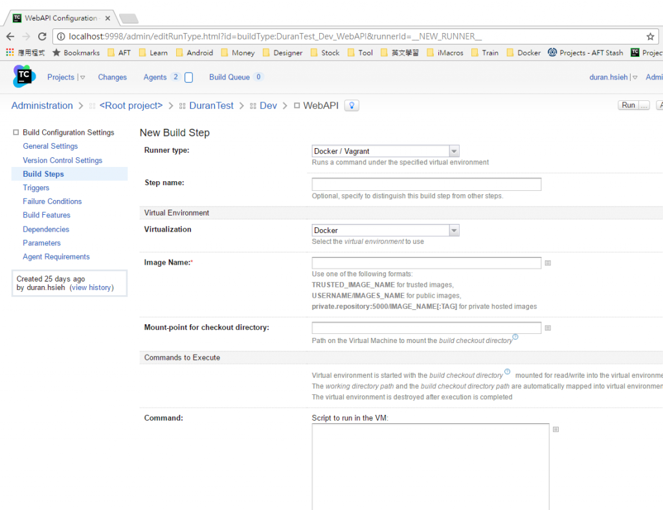Open Agent Requirements settings

click(56, 256)
